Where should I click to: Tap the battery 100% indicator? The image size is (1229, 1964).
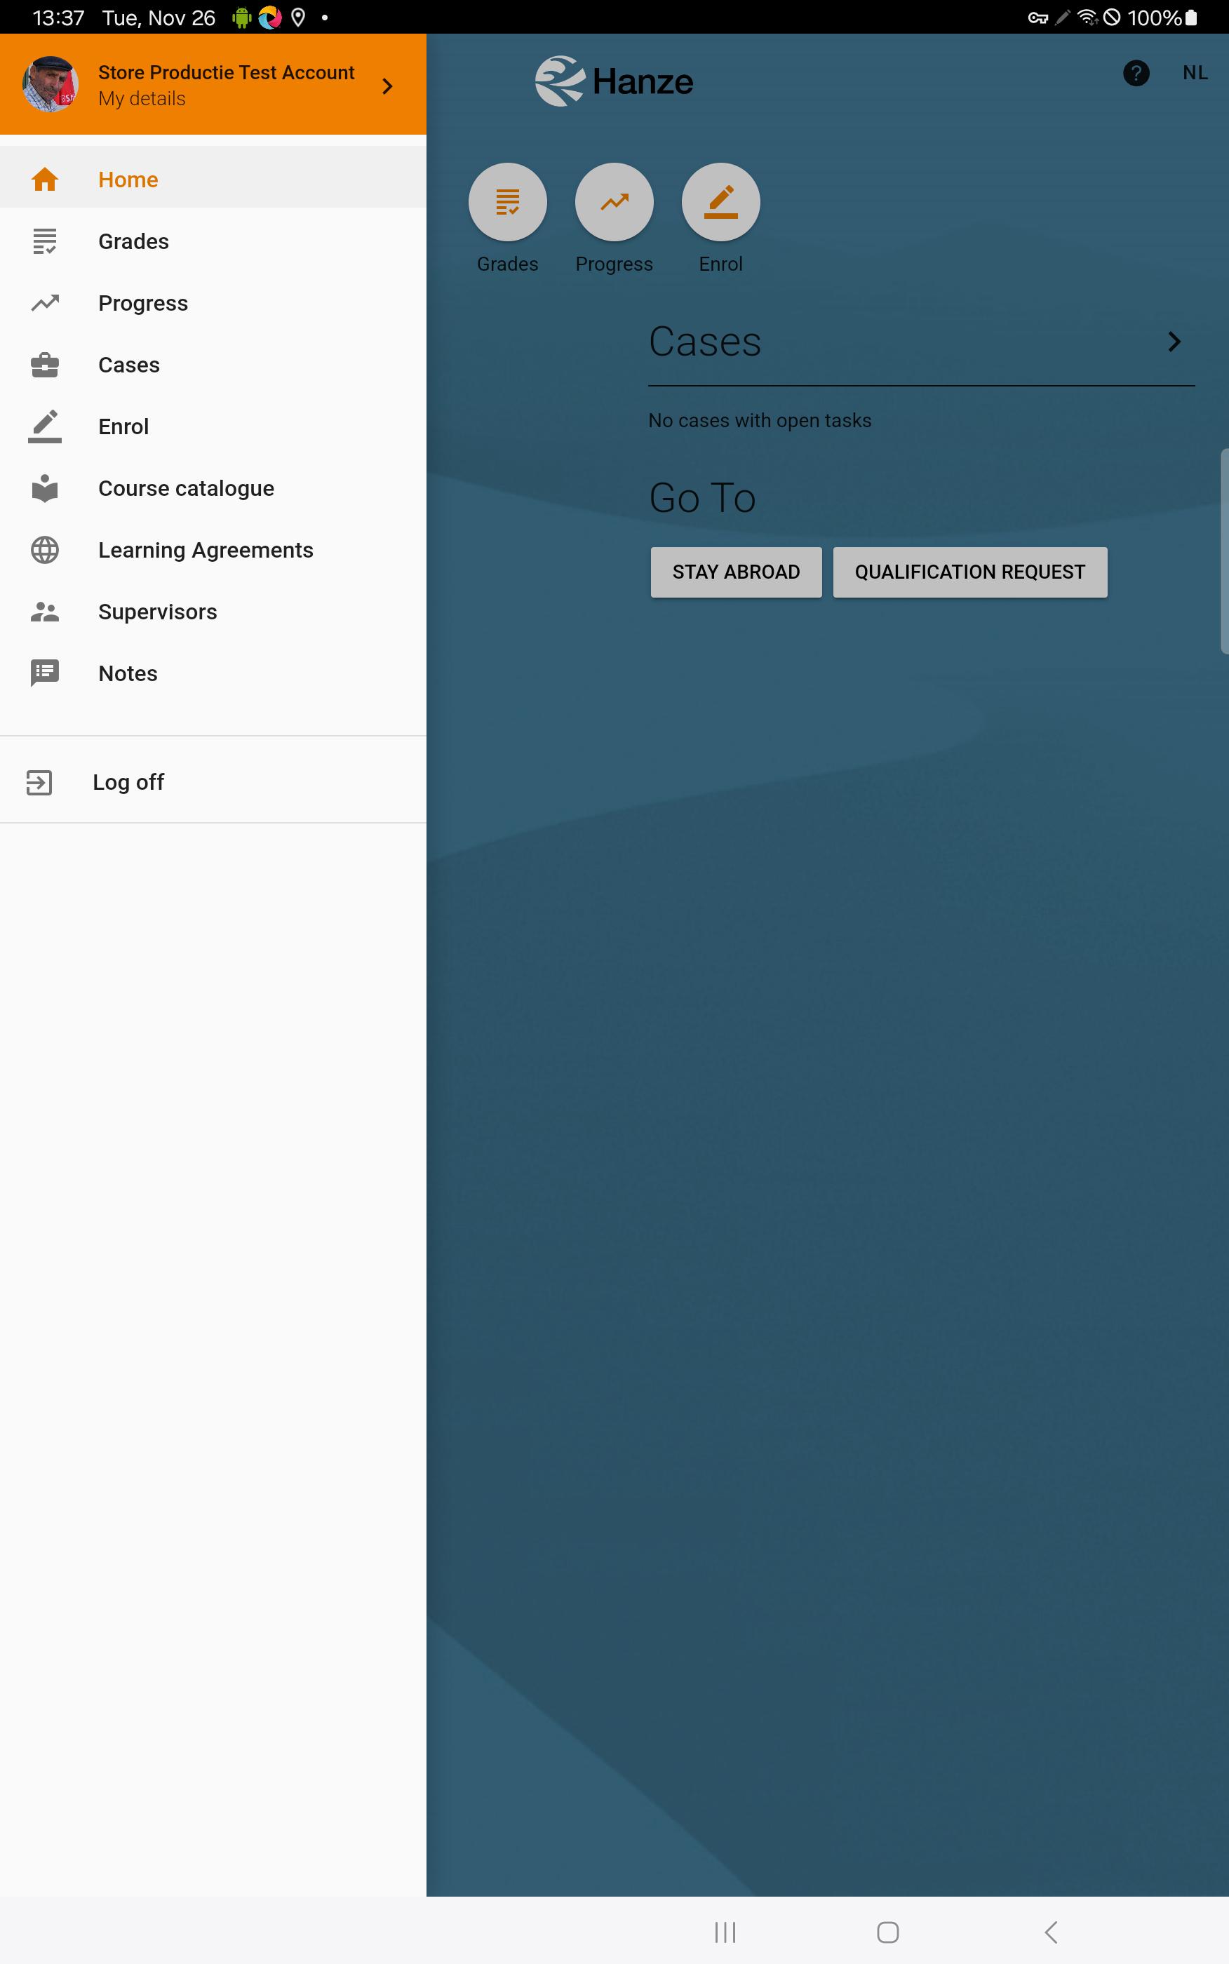pos(1162,17)
